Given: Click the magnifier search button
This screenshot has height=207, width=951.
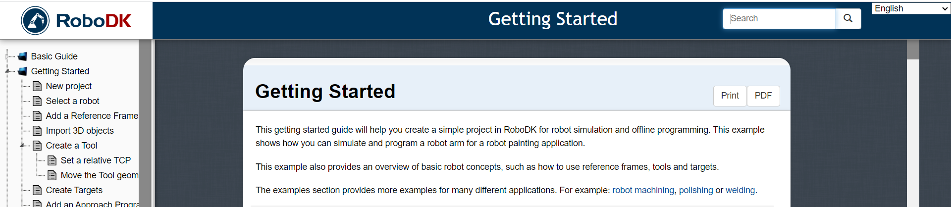Looking at the screenshot, I should (x=848, y=19).
